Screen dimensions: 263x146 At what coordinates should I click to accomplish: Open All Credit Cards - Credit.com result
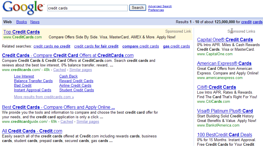click(32, 131)
